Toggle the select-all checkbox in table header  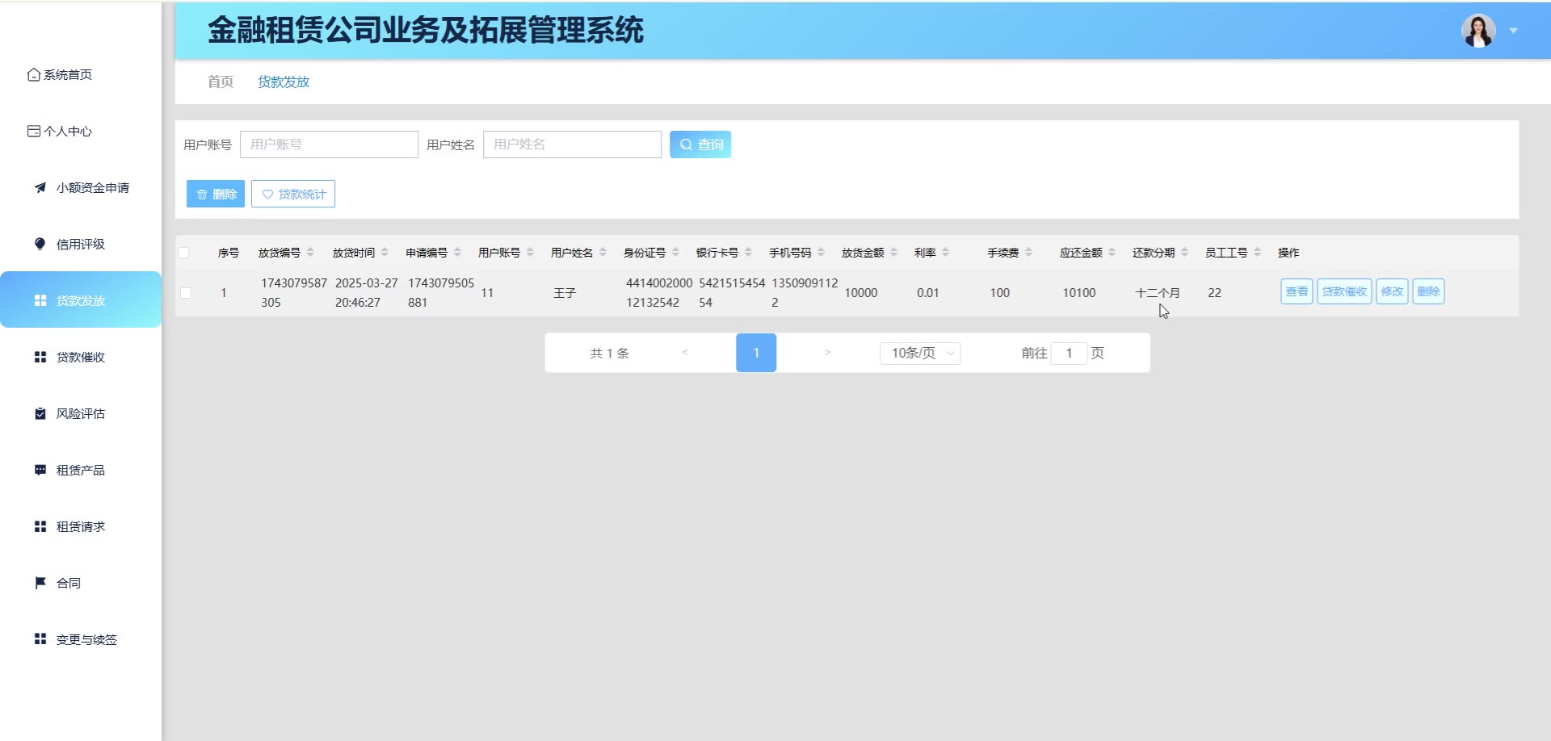tap(184, 253)
